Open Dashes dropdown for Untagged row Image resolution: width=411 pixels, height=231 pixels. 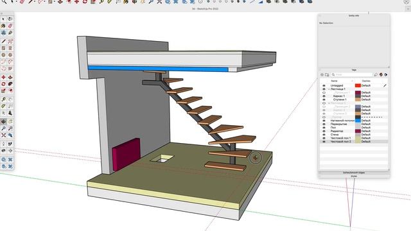[x=366, y=85]
